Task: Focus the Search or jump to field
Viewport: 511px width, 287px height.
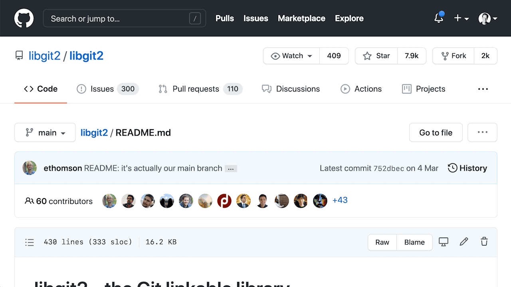Action: pos(125,18)
